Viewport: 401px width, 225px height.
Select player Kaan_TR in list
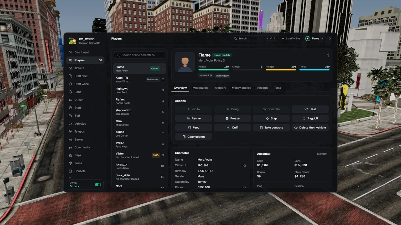tap(140, 79)
